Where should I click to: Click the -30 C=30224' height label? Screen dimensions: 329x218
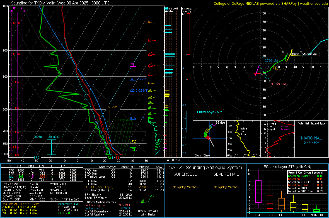point(139,79)
